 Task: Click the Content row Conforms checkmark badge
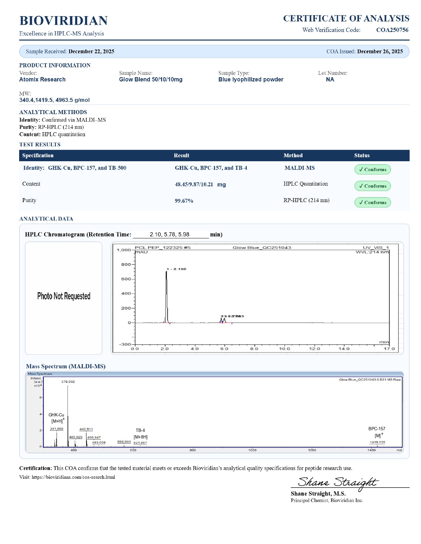pos(372,186)
